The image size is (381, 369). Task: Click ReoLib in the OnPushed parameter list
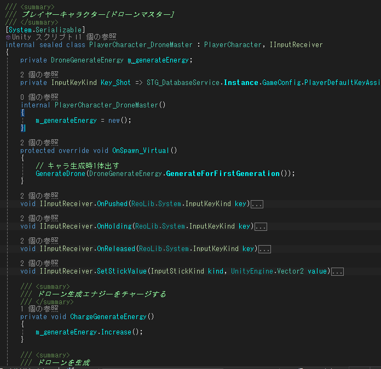point(143,204)
